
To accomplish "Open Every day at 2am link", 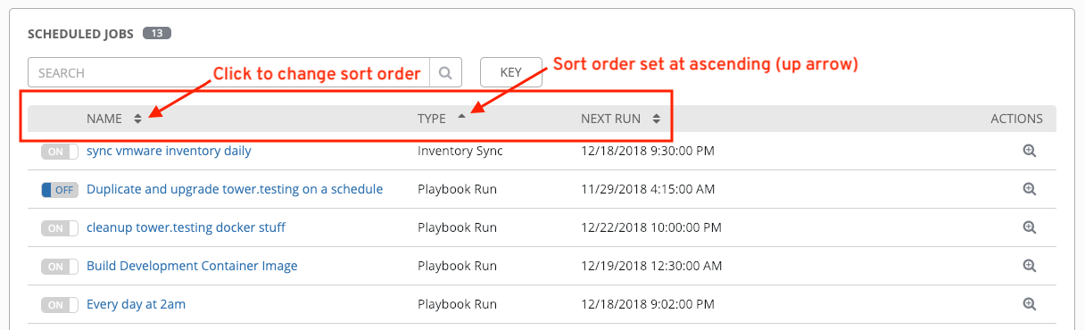I will coord(136,304).
